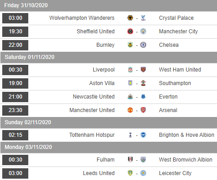Click the West Ham United badge
This screenshot has height=180, width=217.
click(x=143, y=70)
